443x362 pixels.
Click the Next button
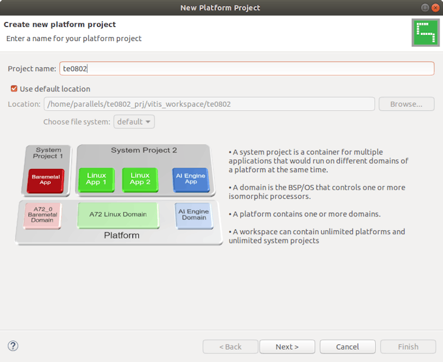[x=287, y=346]
